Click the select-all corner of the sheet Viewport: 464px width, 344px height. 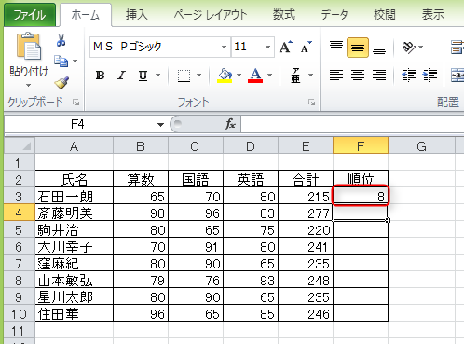point(20,145)
